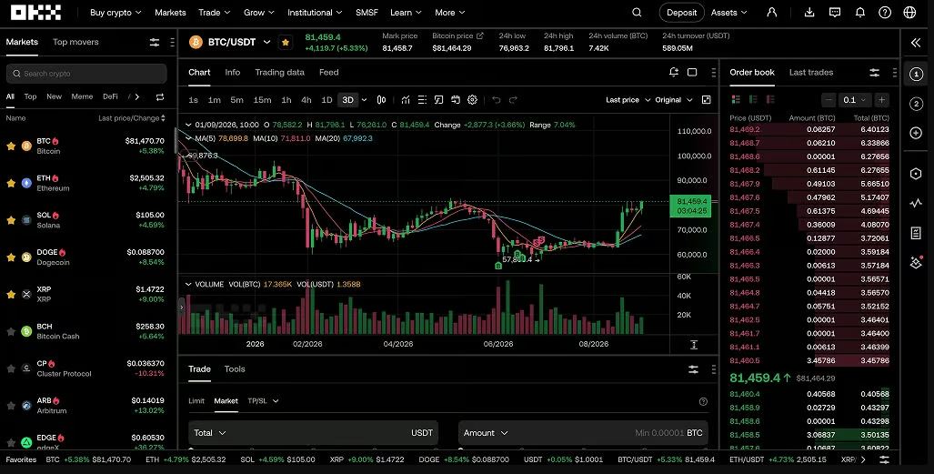The height and width of the screenshot is (474, 934).
Task: Select the order book buy-only view icon
Action: point(753,99)
